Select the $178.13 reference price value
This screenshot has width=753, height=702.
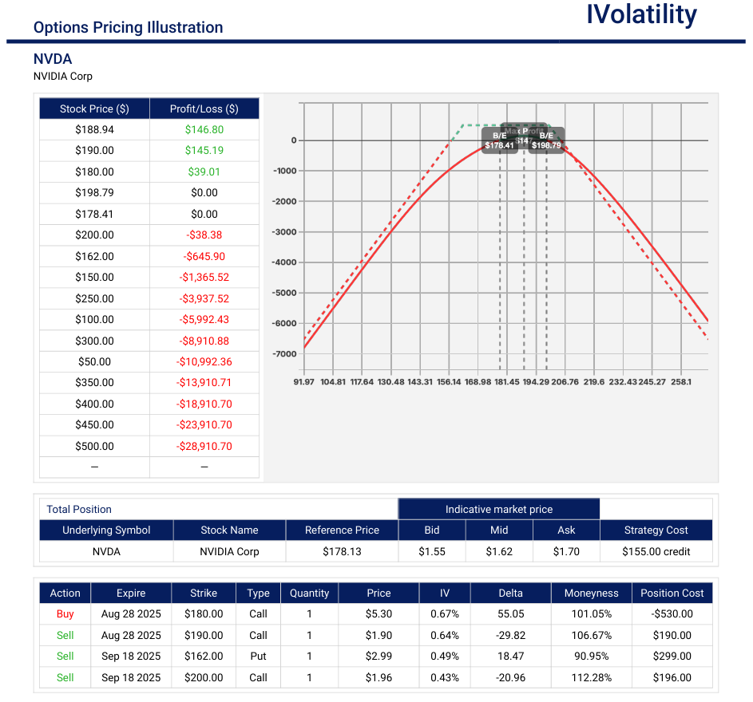(x=342, y=552)
